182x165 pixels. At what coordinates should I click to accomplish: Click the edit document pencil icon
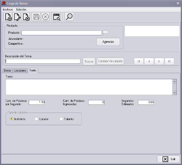point(17,17)
